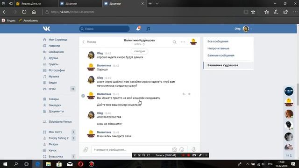Open browser settings ellipsis menu
The image size is (299, 168).
point(295,12)
